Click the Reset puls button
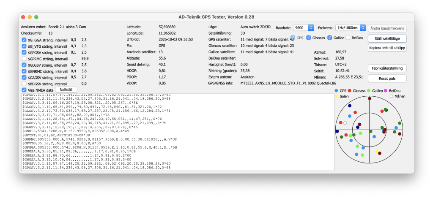 tap(387, 79)
